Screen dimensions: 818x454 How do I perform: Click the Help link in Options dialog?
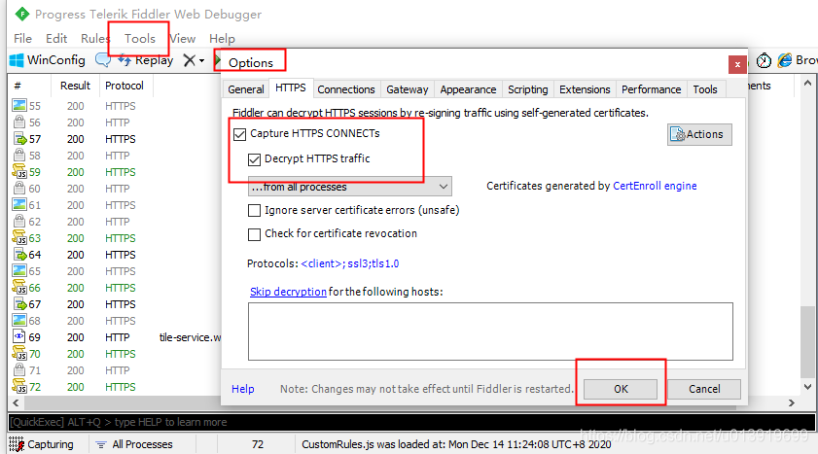242,389
